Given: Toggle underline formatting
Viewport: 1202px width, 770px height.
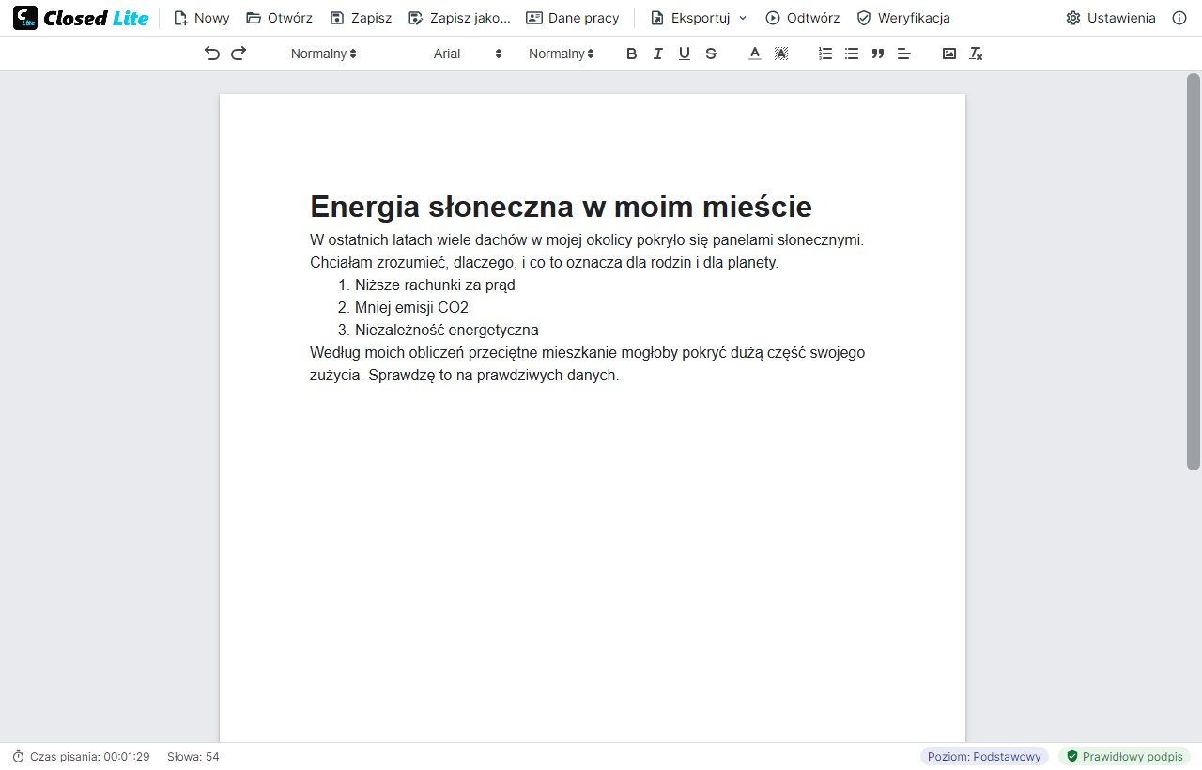Looking at the screenshot, I should pos(685,54).
